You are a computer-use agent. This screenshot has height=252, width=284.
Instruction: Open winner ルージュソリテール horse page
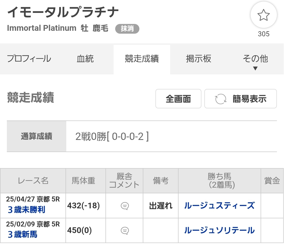click(x=220, y=230)
